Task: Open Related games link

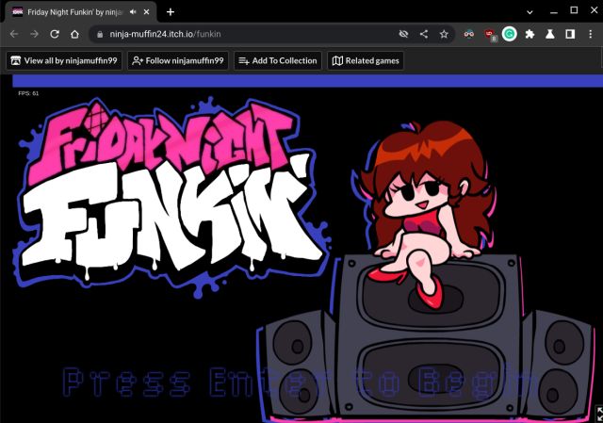Action: (x=366, y=60)
